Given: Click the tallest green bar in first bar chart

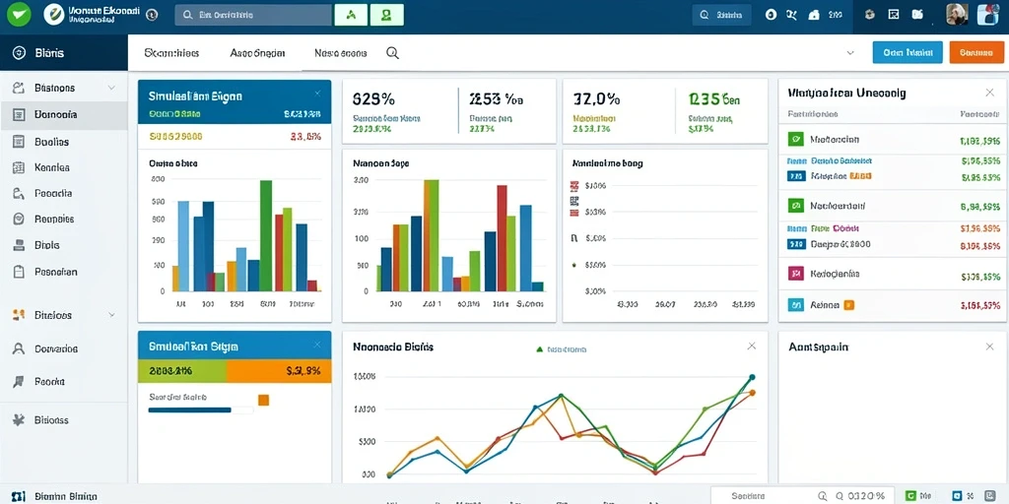Looking at the screenshot, I should tap(266, 235).
